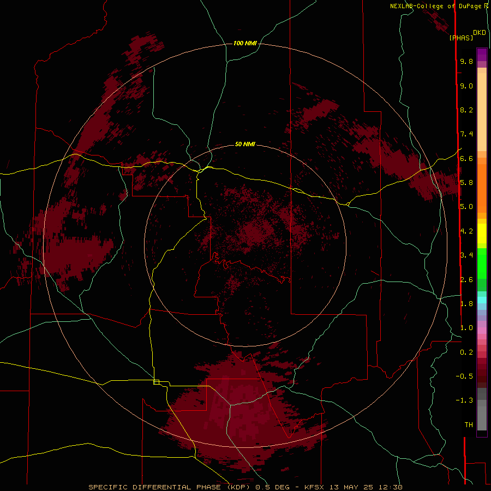Click the 6.6 value on the color scale

click(x=466, y=158)
